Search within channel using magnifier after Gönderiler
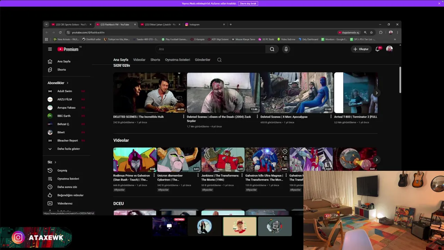 coord(219,60)
